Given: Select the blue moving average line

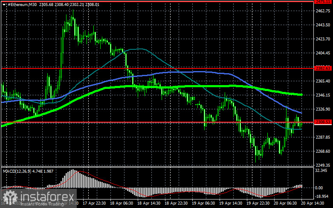Looking at the screenshot, I should pyautogui.click(x=191, y=72).
